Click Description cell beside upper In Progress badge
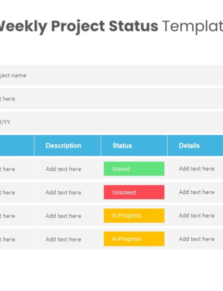This screenshot has height=291, width=223. pyautogui.click(x=63, y=216)
